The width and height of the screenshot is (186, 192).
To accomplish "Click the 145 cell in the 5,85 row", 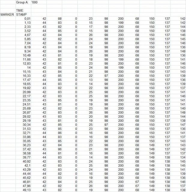I will (x=178, y=39).
